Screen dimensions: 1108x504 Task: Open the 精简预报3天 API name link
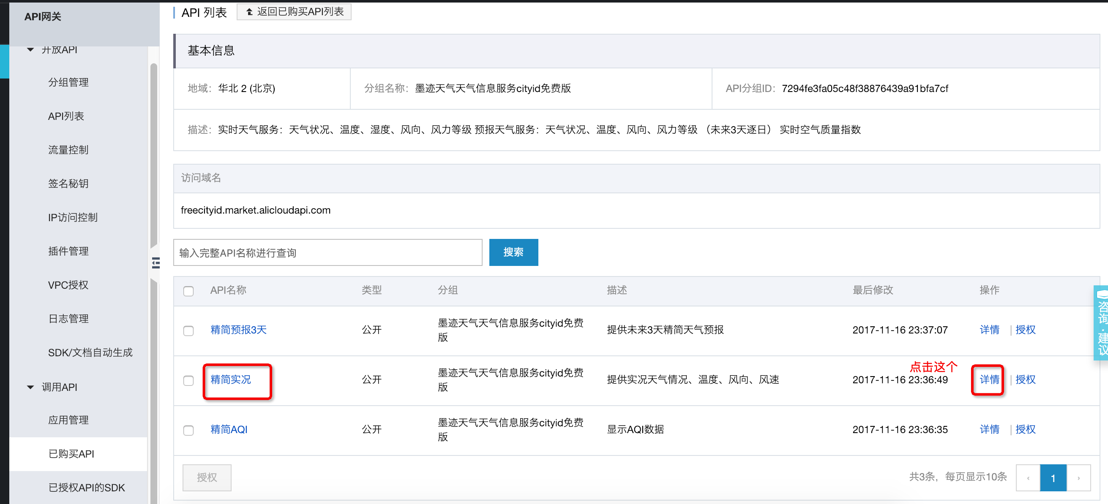click(238, 330)
